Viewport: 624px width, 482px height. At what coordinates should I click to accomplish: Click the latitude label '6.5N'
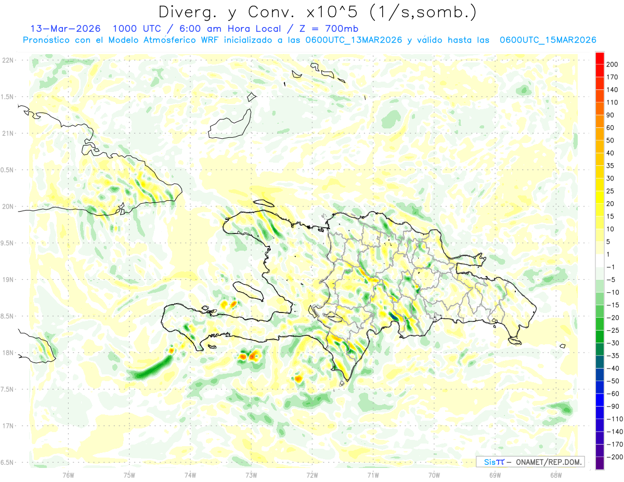pos(7,462)
